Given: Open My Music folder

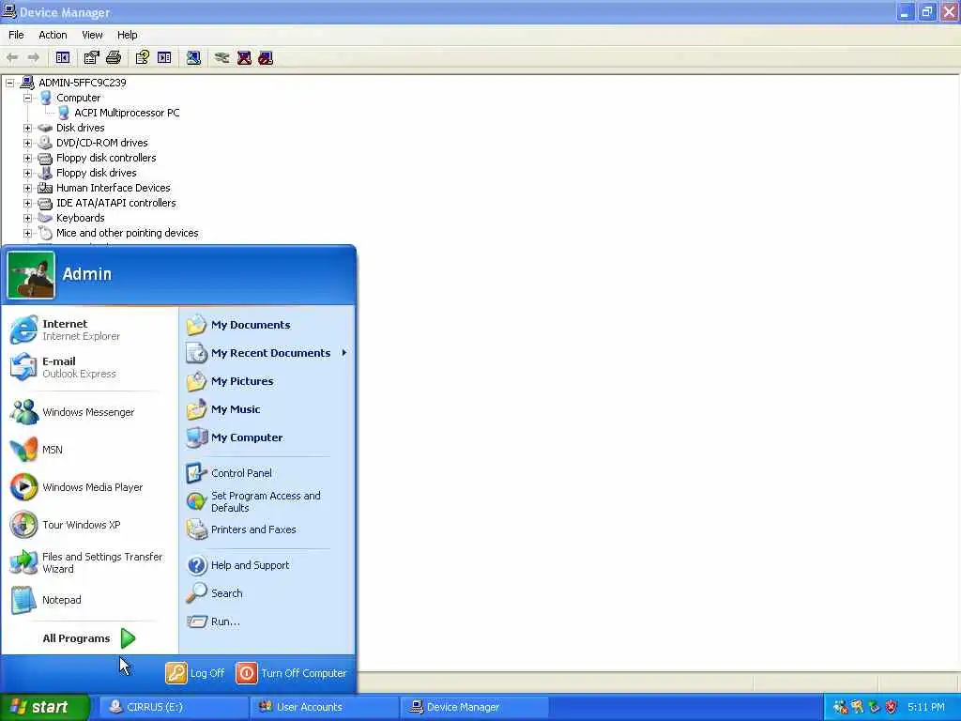Looking at the screenshot, I should (267, 409).
